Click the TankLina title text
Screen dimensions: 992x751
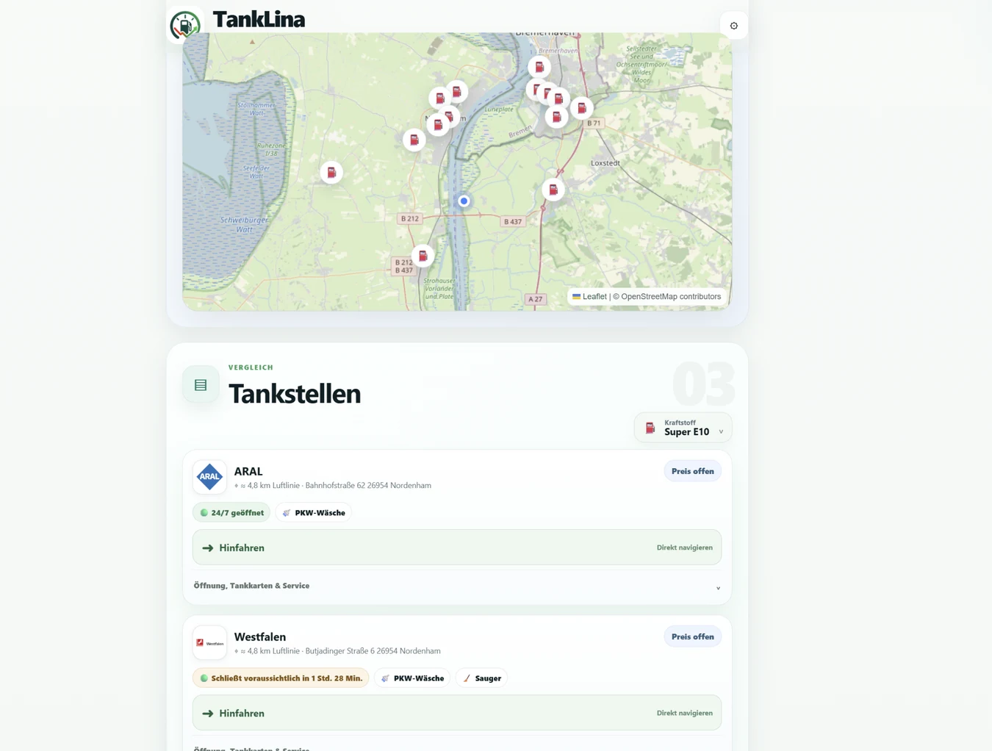tap(259, 20)
